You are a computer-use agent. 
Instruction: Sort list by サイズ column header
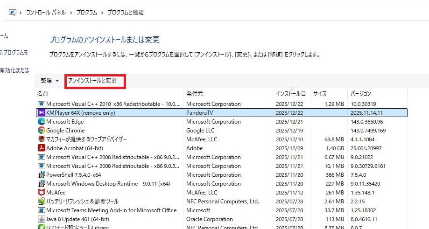coord(320,94)
